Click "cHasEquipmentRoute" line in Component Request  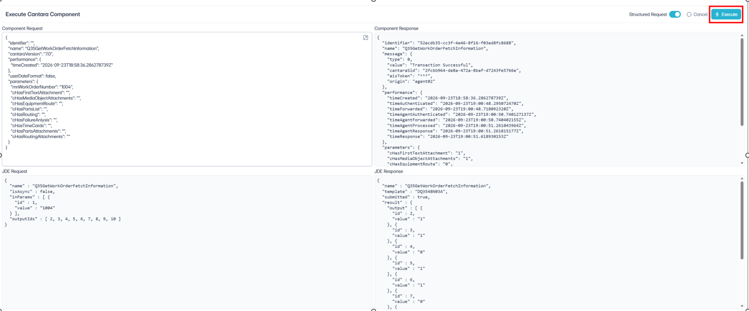(37, 104)
